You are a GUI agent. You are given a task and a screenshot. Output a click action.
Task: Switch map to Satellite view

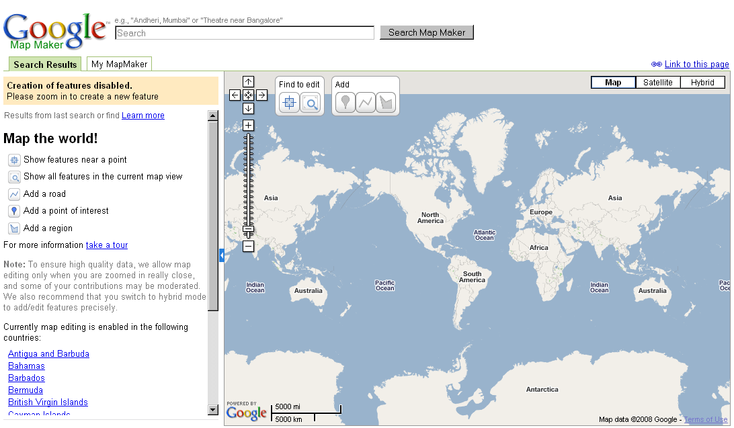(x=657, y=83)
